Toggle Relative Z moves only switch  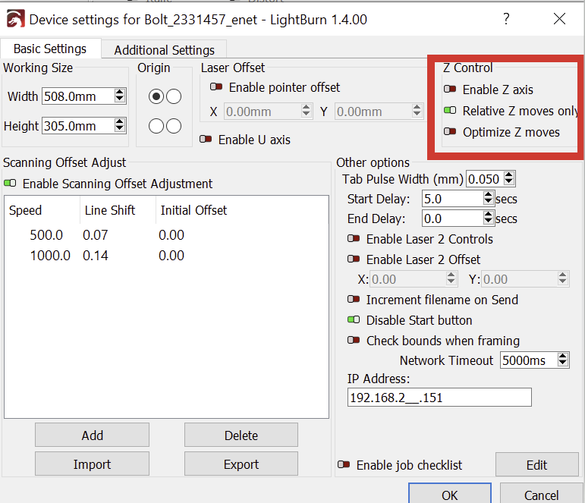[450, 110]
